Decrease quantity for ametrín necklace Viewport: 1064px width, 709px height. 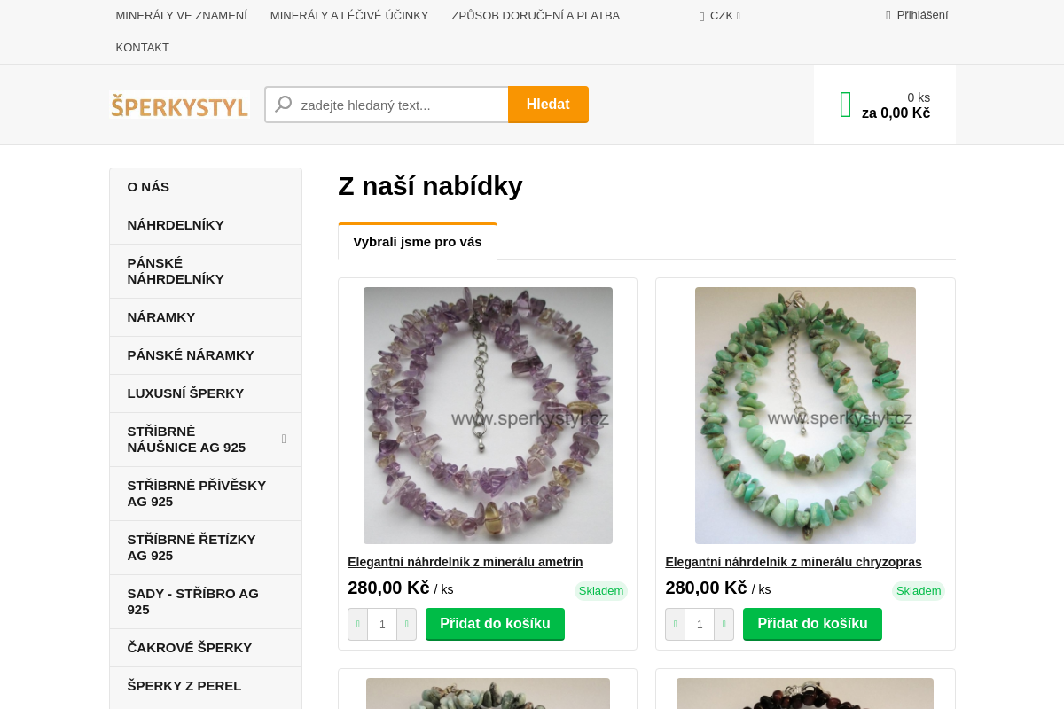click(x=357, y=624)
